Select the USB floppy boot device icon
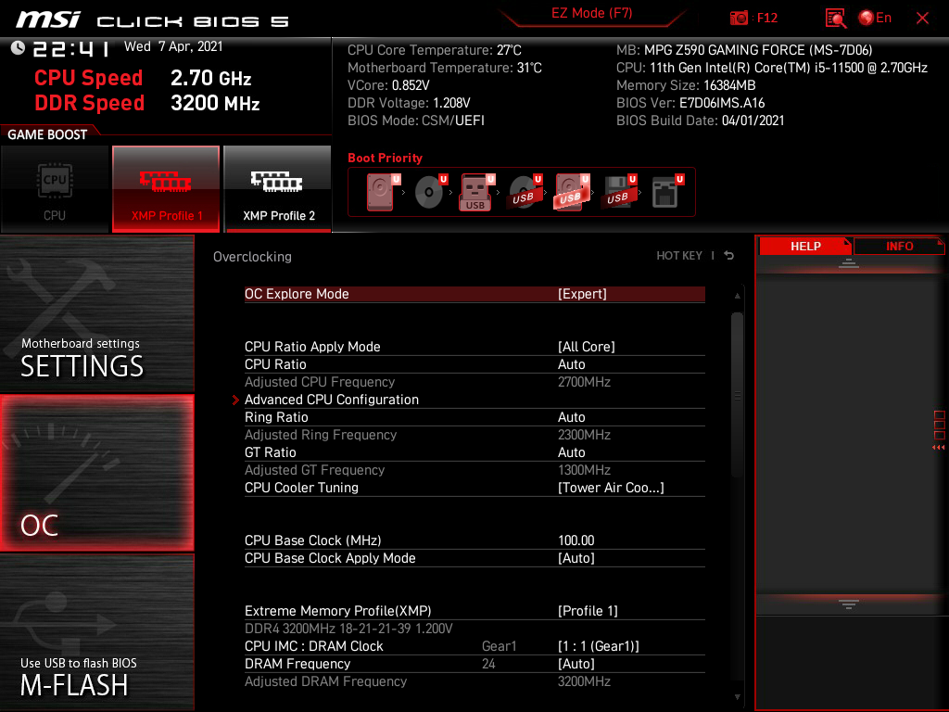Screen dimensions: 949x712 point(618,192)
